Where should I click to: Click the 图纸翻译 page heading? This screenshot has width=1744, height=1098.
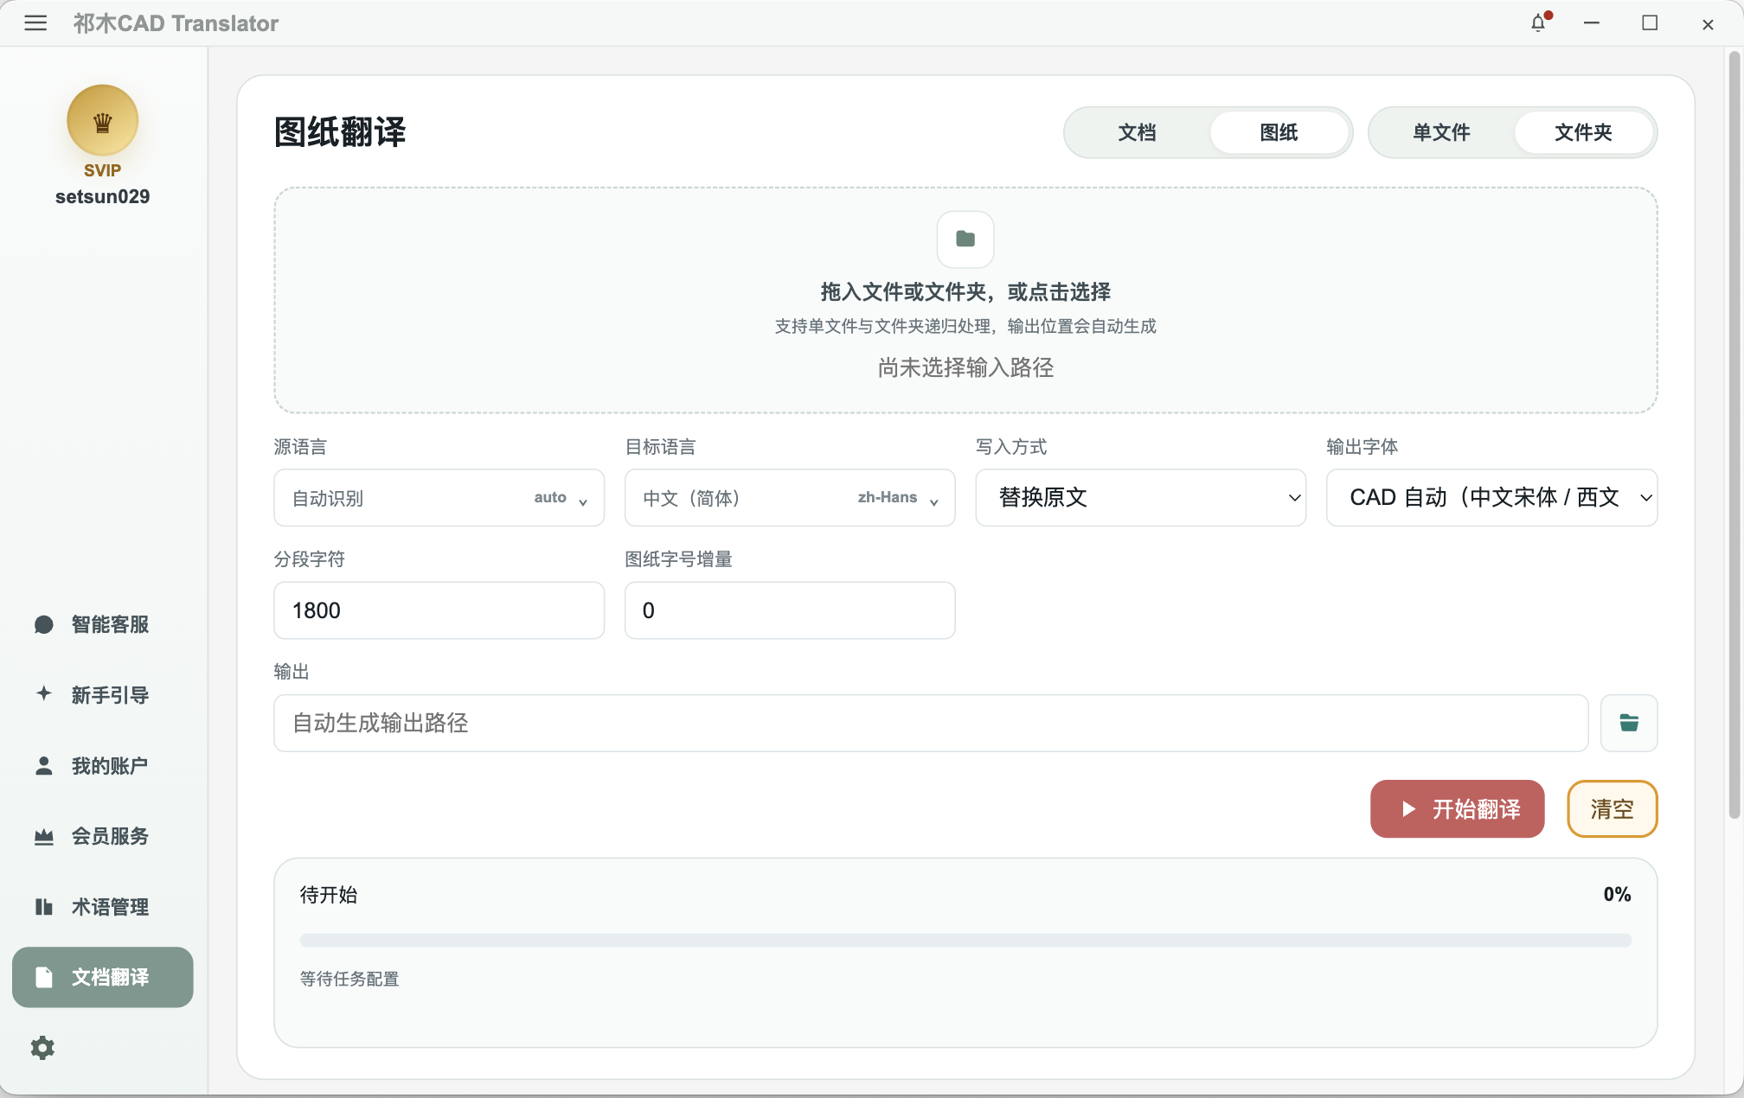pos(340,132)
